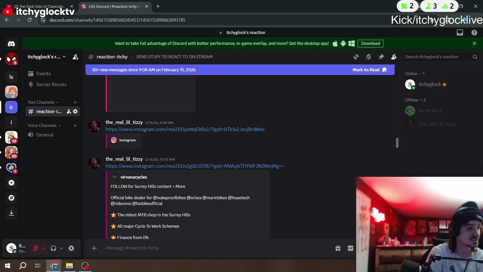Open Task View on taskbar
This screenshot has height=272, width=483.
[38, 266]
